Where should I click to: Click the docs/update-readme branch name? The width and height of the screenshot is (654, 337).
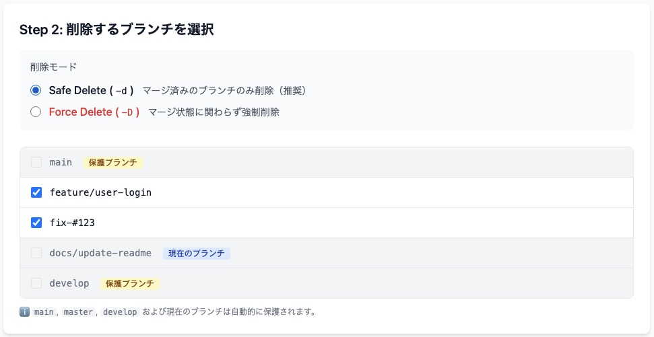[100, 253]
